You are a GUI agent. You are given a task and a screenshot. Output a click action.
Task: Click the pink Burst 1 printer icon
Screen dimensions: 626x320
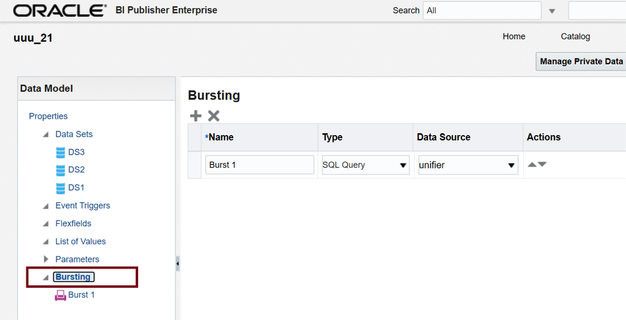click(x=60, y=296)
